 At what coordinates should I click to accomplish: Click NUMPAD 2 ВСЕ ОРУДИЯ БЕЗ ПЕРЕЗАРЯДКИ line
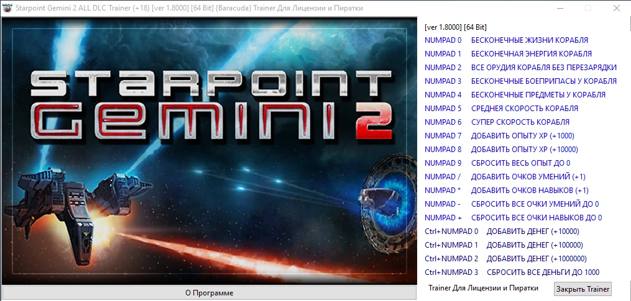pyautogui.click(x=520, y=68)
